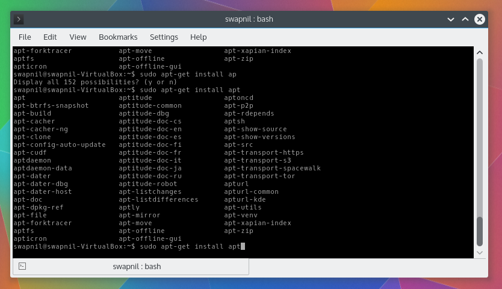Click 'Display all 152 possibilities?' line
This screenshot has width=502, height=289.
pos(95,82)
